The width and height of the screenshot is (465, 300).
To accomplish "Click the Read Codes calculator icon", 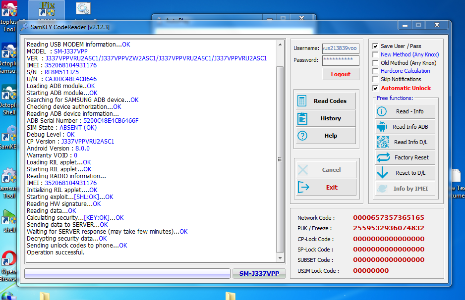I will tap(302, 101).
